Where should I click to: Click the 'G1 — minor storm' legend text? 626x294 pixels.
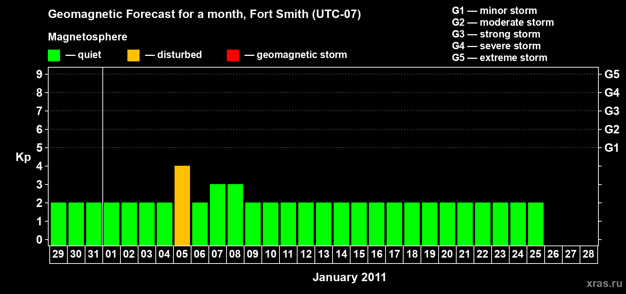coord(495,11)
